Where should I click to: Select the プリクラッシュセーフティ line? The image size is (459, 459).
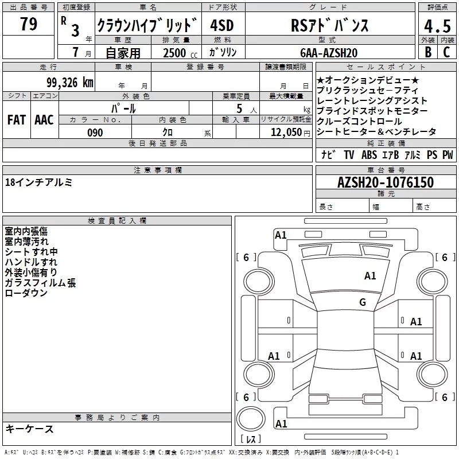[367, 90]
